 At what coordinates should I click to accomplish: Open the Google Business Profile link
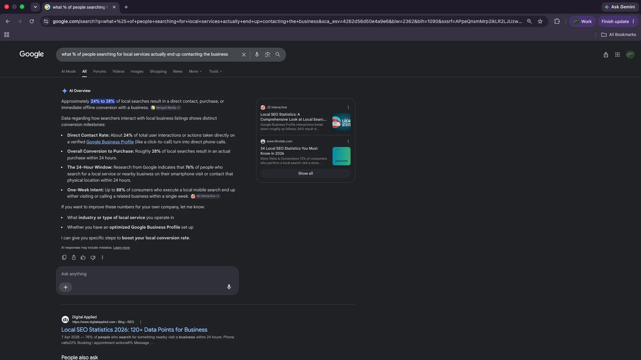[x=110, y=142]
